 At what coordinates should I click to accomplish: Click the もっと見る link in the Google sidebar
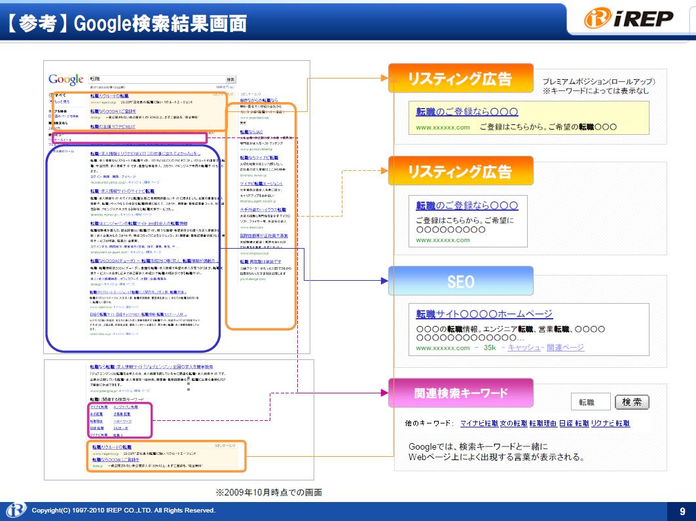point(62,101)
